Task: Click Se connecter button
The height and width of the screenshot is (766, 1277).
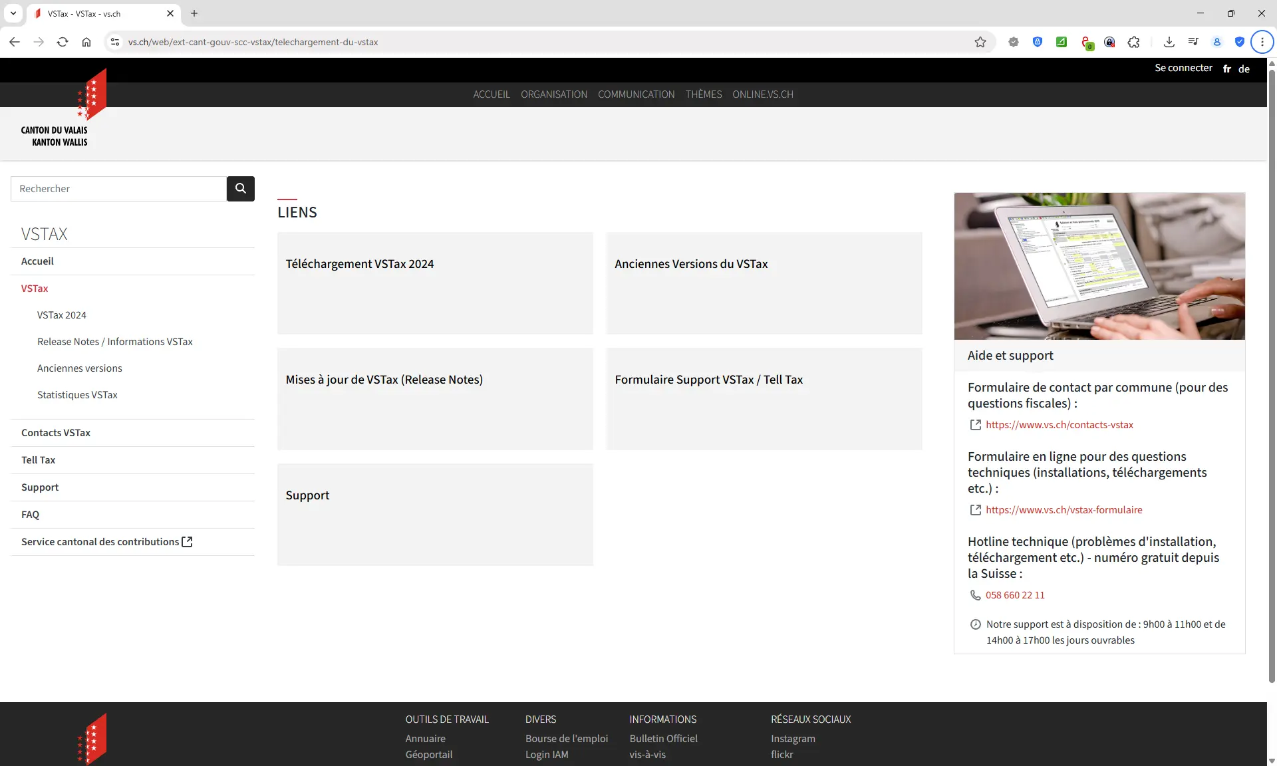Action: coord(1183,68)
